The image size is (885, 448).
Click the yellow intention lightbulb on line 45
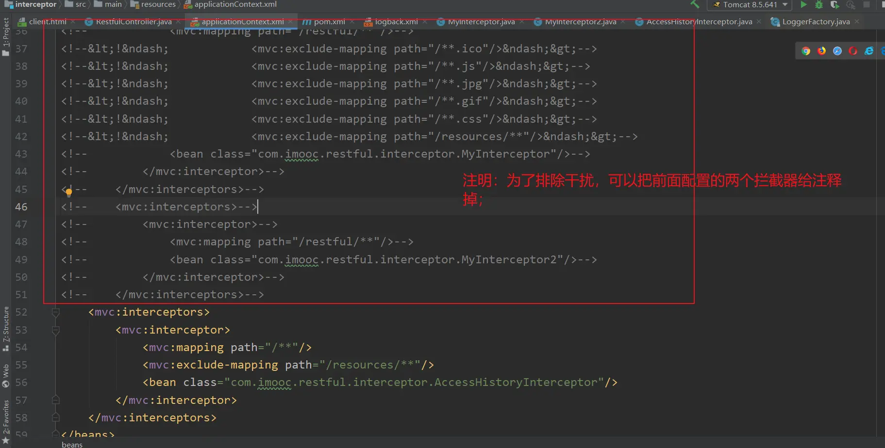pyautogui.click(x=69, y=192)
